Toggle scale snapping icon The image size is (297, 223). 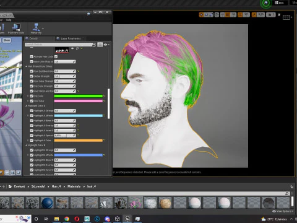254,15
